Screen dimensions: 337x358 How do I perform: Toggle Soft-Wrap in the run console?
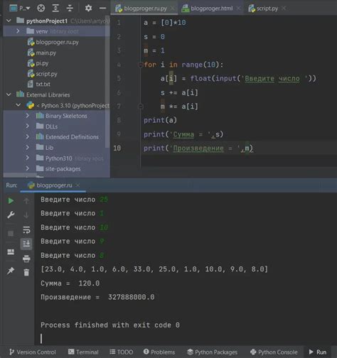26,229
